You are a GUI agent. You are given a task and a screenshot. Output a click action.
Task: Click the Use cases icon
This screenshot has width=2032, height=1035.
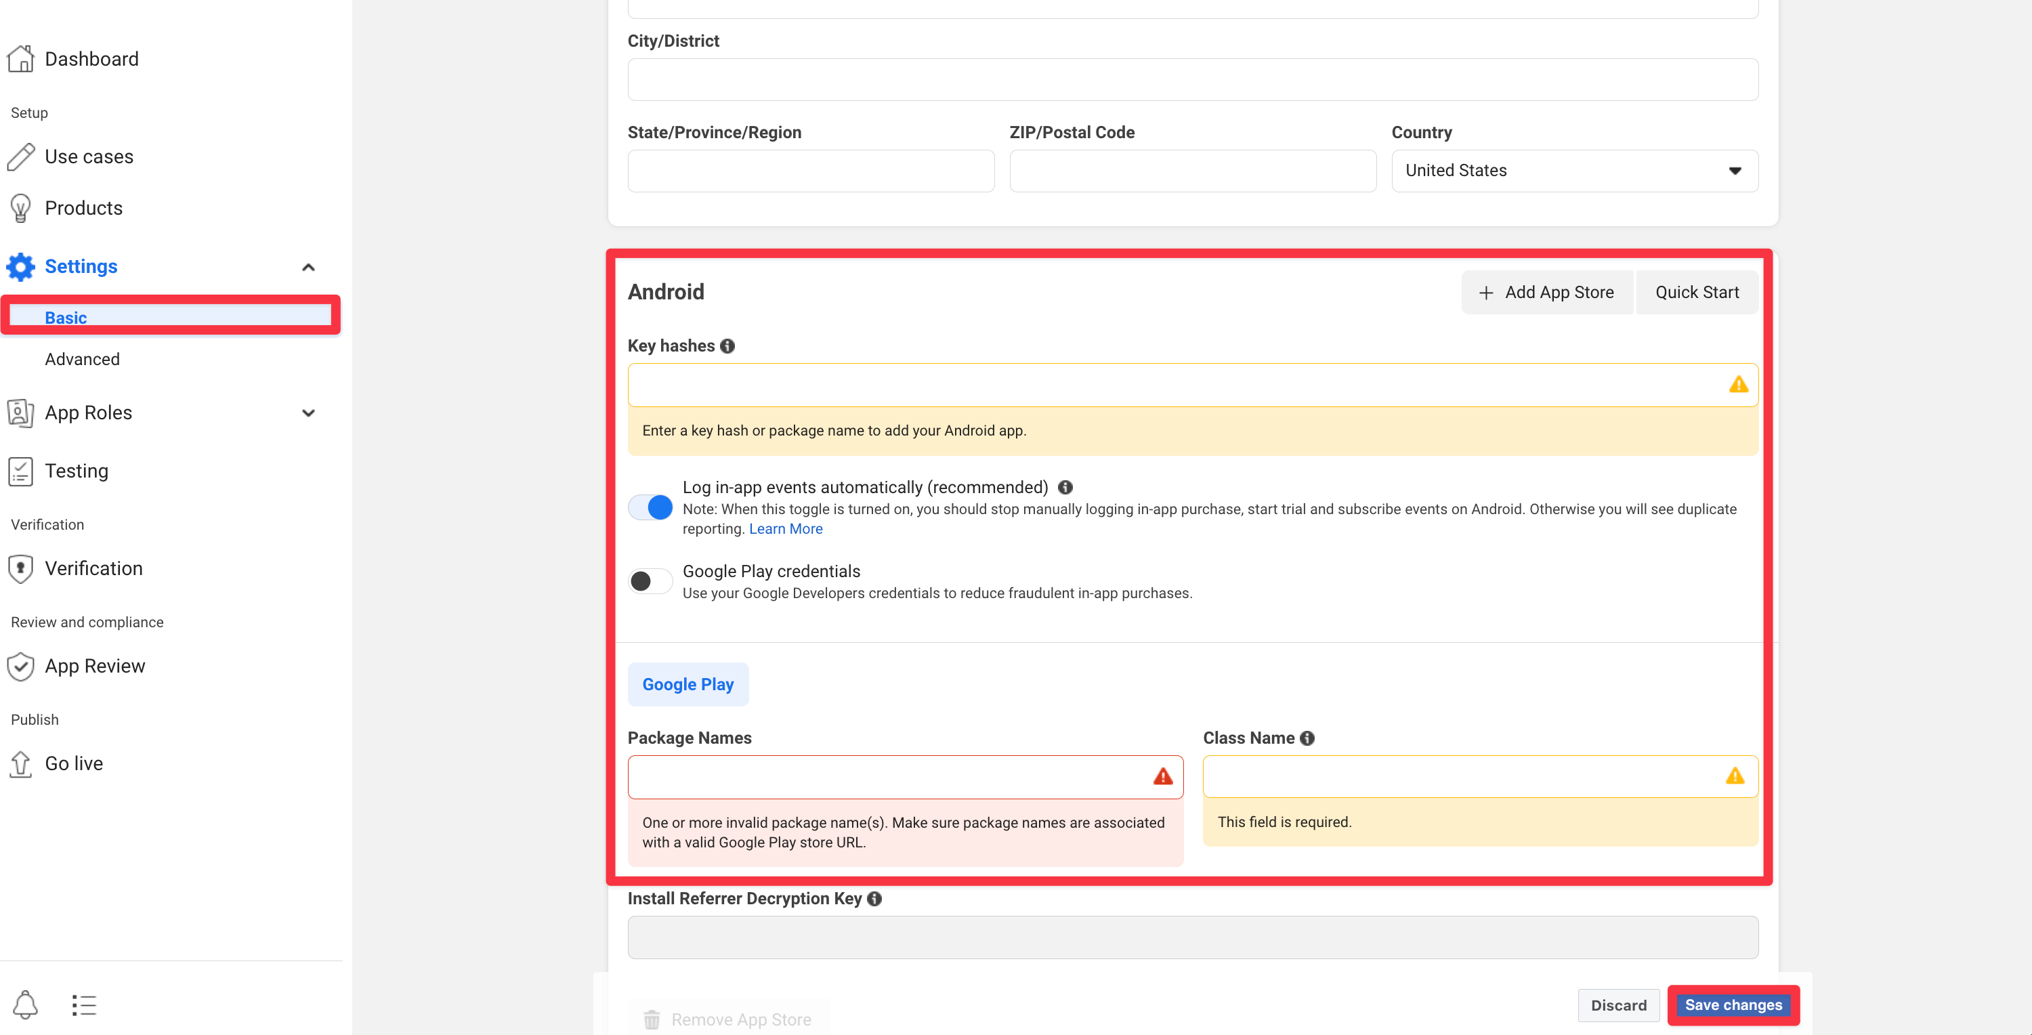(22, 156)
